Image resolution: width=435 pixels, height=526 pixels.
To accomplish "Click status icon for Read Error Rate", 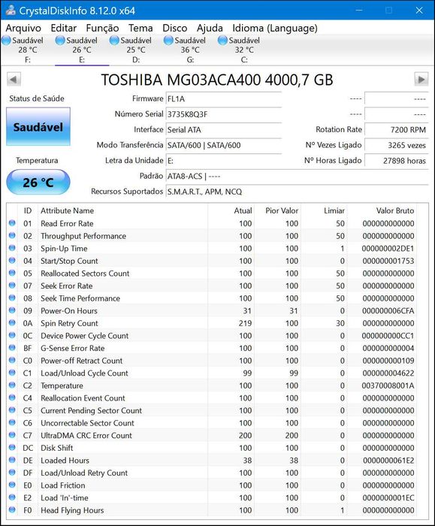I will [12, 223].
